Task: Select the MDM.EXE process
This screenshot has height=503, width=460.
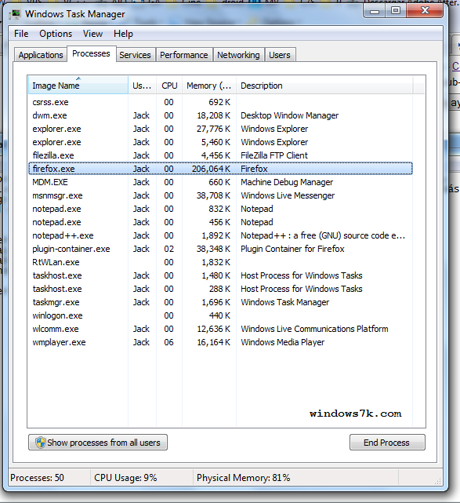Action: 220,182
